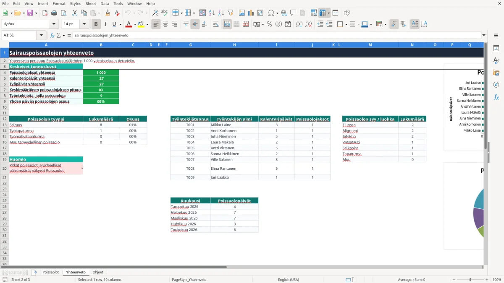Viewport: 504px width, 283px height.
Task: Expand the font size dropdown
Action: [x=84, y=24]
